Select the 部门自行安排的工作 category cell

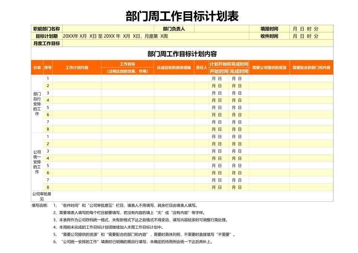pos(36,104)
